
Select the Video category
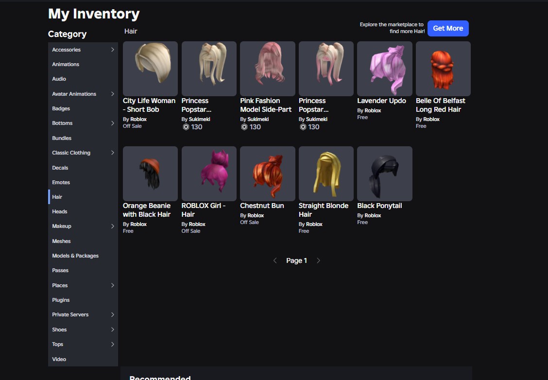coord(83,359)
